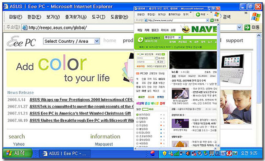Expand the Naver search category combo box

[x=173, y=37]
